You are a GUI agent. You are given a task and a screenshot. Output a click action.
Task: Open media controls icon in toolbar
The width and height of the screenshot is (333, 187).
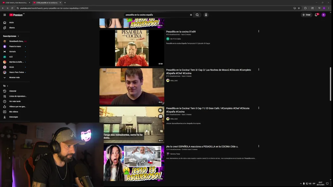click(319, 8)
